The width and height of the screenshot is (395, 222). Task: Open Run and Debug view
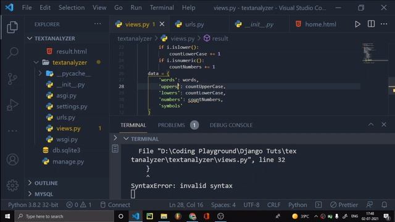(x=12, y=104)
